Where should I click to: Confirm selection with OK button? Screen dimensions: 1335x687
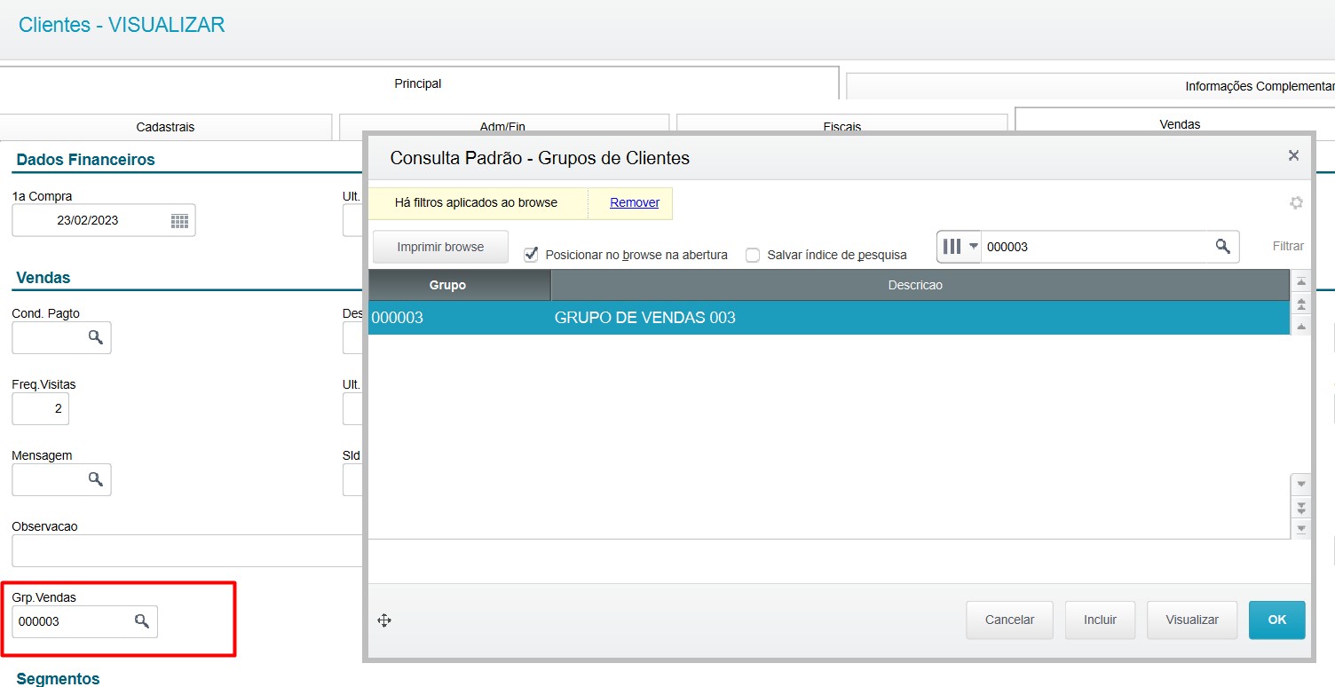(1277, 620)
